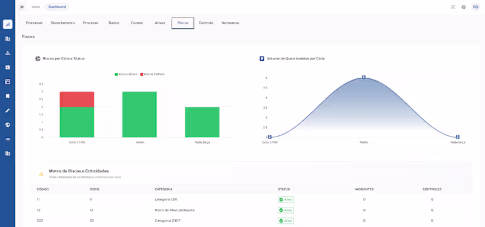Select the pencil edit icon in sidebar

(8, 110)
